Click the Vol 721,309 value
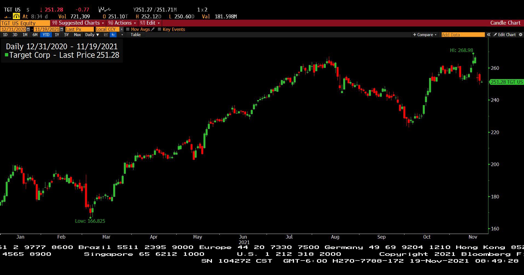Viewport: 524px width, 275px height. coord(74,16)
